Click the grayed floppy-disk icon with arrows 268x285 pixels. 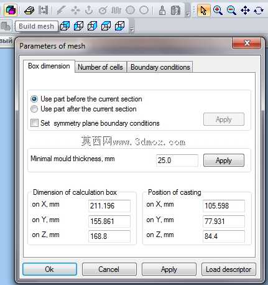coord(43,10)
